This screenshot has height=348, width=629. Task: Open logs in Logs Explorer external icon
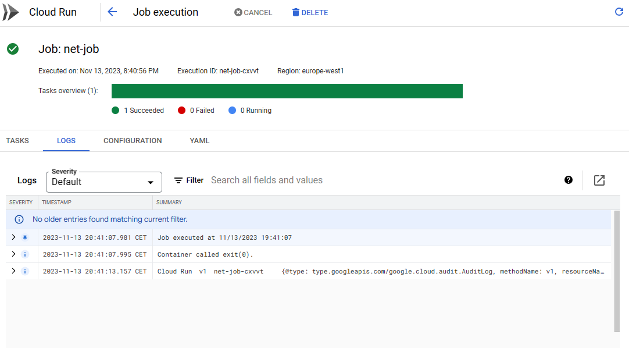click(x=599, y=180)
